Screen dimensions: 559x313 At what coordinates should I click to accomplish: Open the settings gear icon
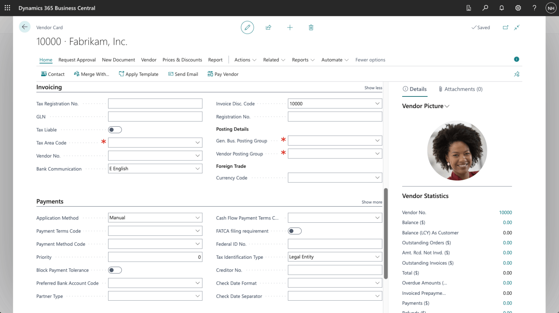point(518,8)
